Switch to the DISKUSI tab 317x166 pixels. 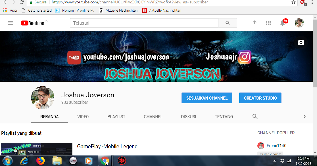[189, 116]
